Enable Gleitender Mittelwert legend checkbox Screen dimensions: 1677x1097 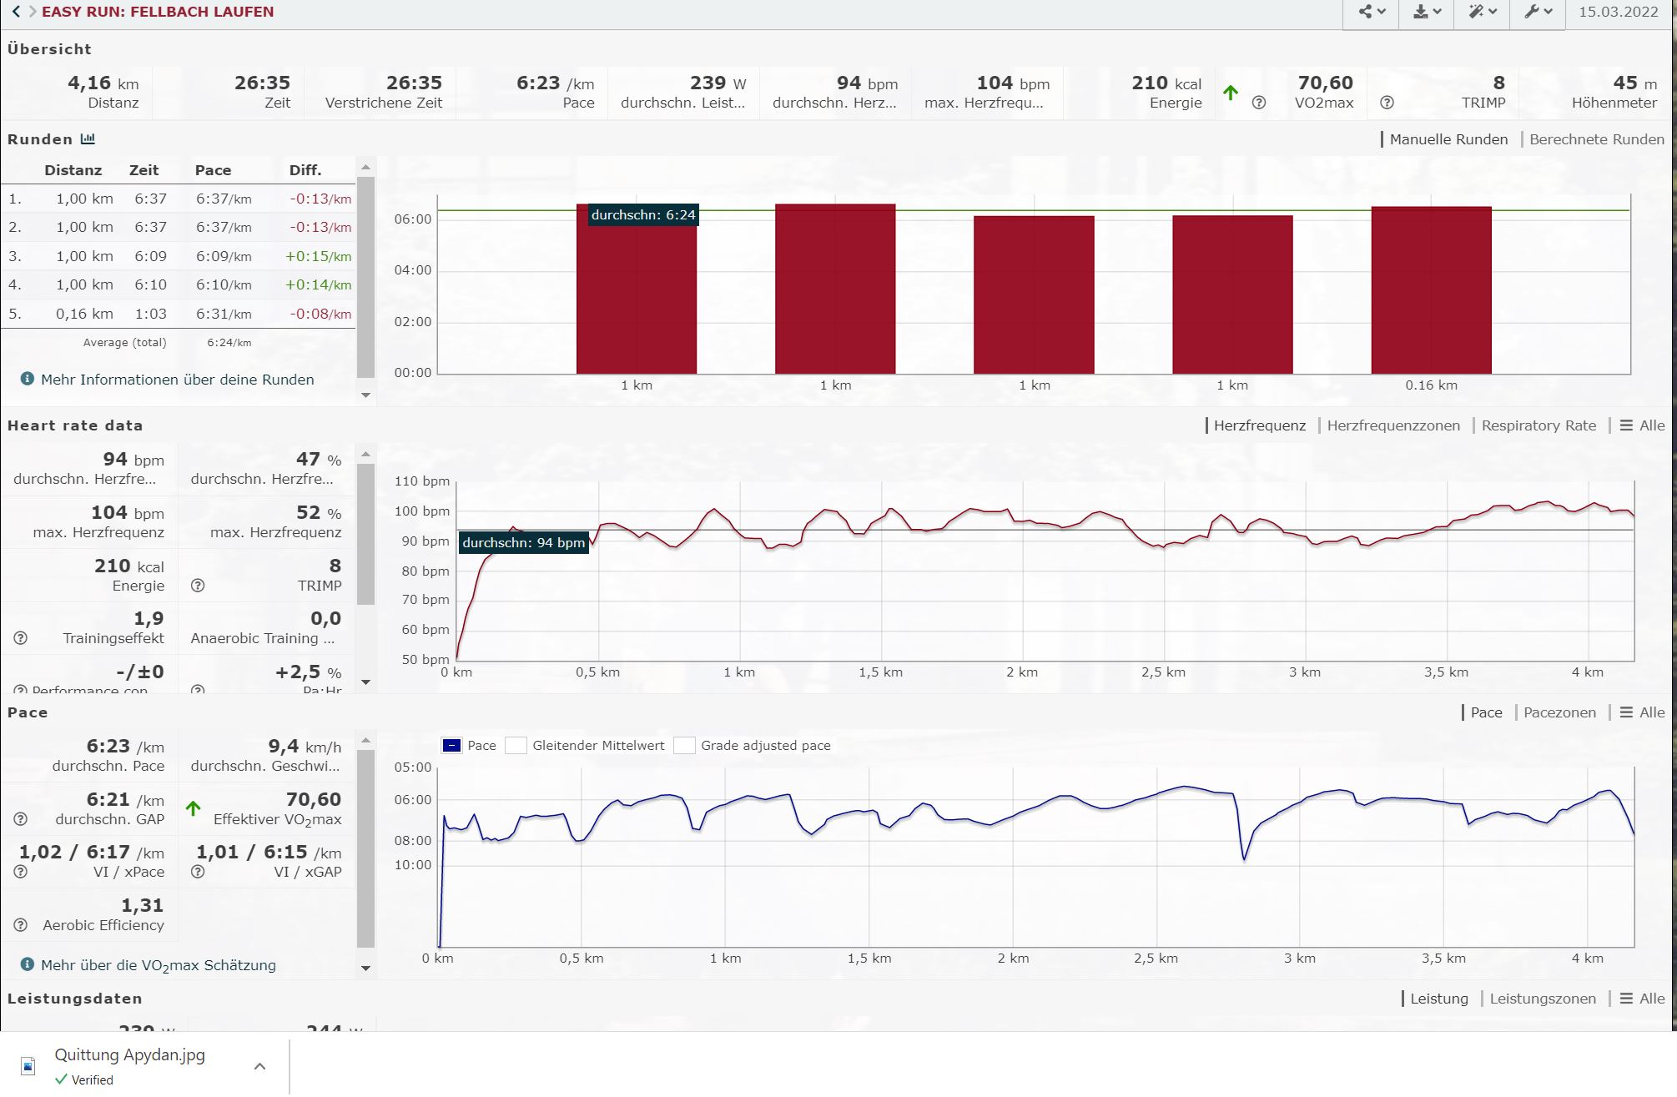pyautogui.click(x=516, y=746)
